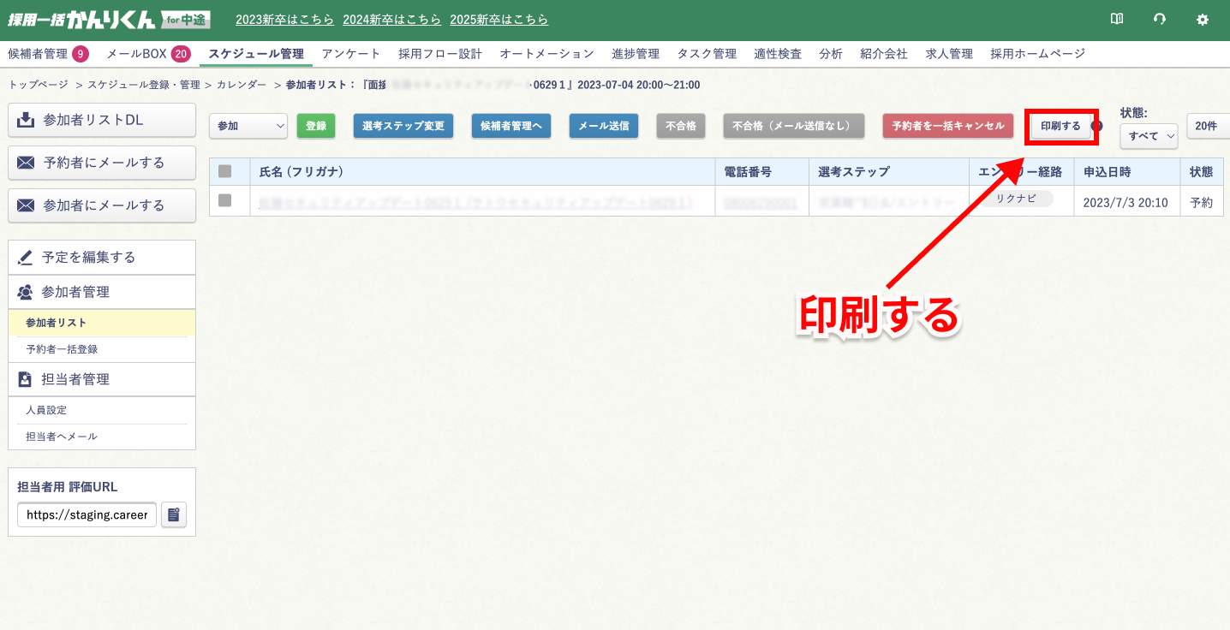The width and height of the screenshot is (1230, 630).
Task: Open settings gear icon in header
Action: pyautogui.click(x=1203, y=19)
